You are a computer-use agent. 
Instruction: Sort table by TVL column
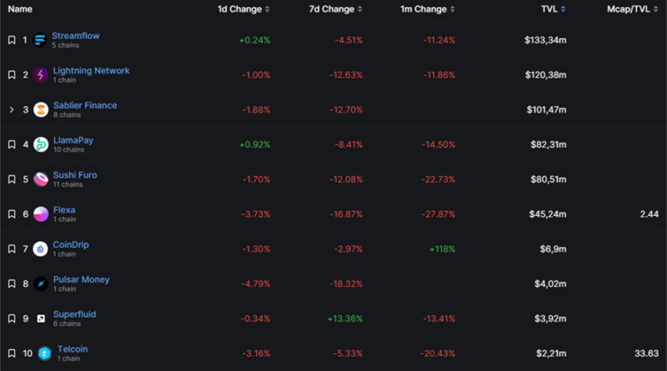552,9
